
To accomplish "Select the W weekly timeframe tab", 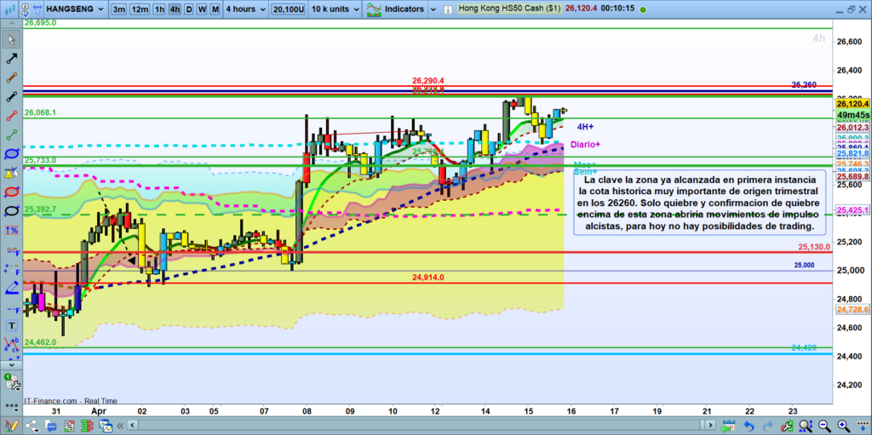I will coord(202,10).
